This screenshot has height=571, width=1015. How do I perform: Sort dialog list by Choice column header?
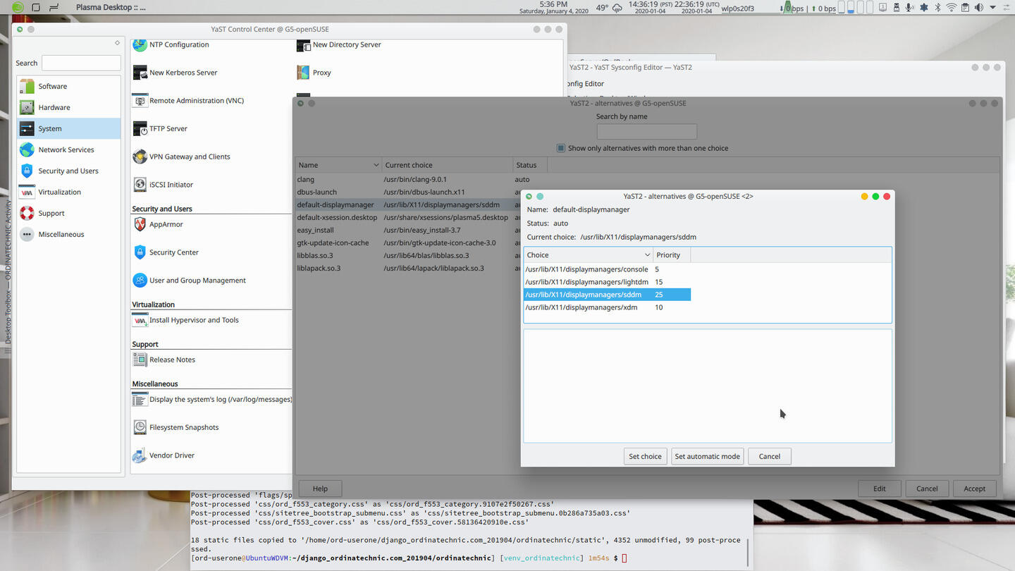coord(588,254)
